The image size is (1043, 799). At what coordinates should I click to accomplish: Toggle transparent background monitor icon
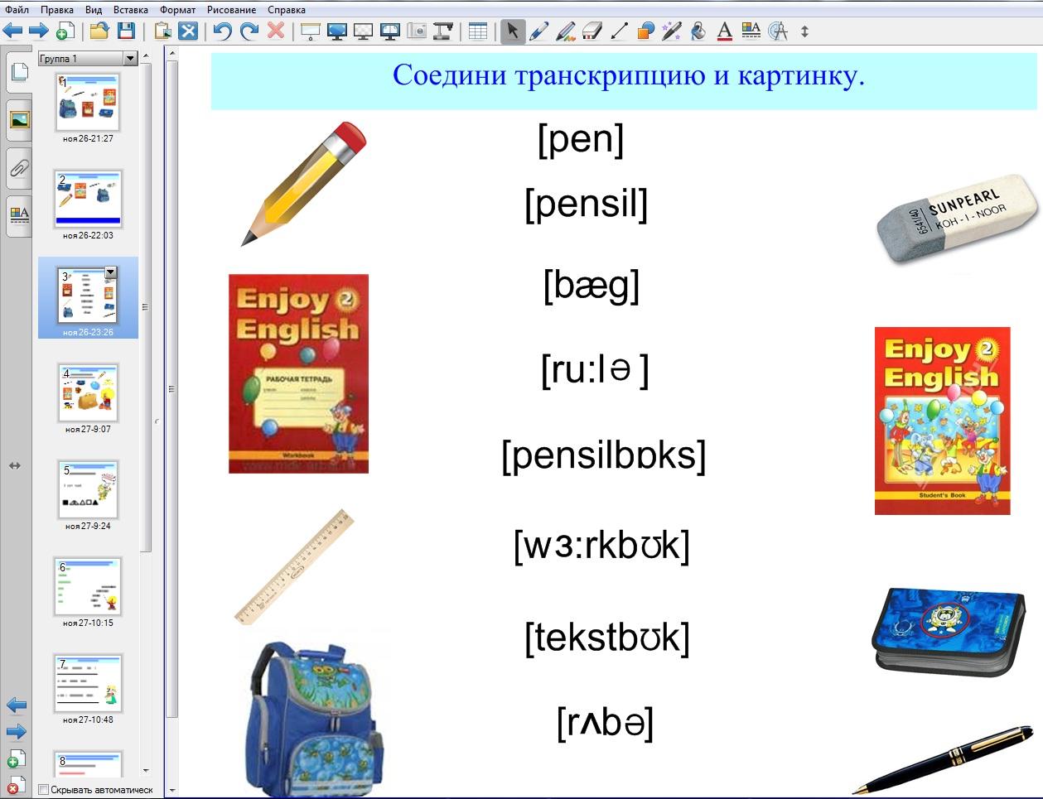pos(363,31)
